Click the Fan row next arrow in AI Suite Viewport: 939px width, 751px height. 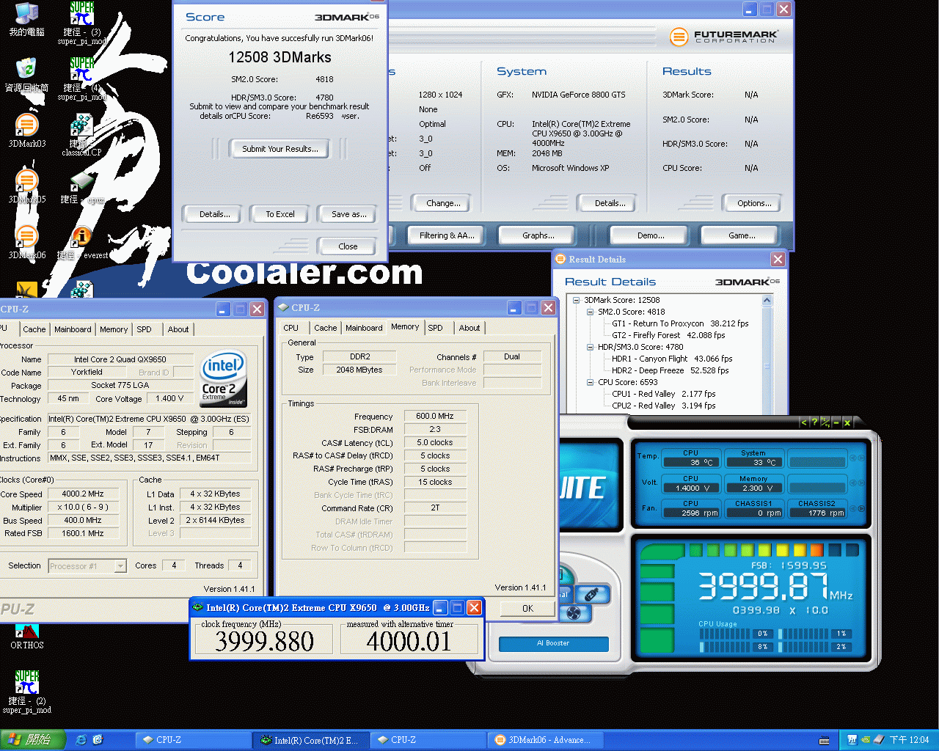tap(861, 508)
